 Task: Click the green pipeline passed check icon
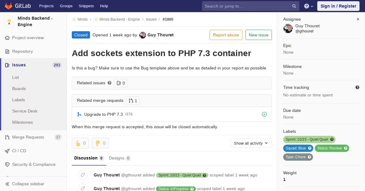coord(264,114)
